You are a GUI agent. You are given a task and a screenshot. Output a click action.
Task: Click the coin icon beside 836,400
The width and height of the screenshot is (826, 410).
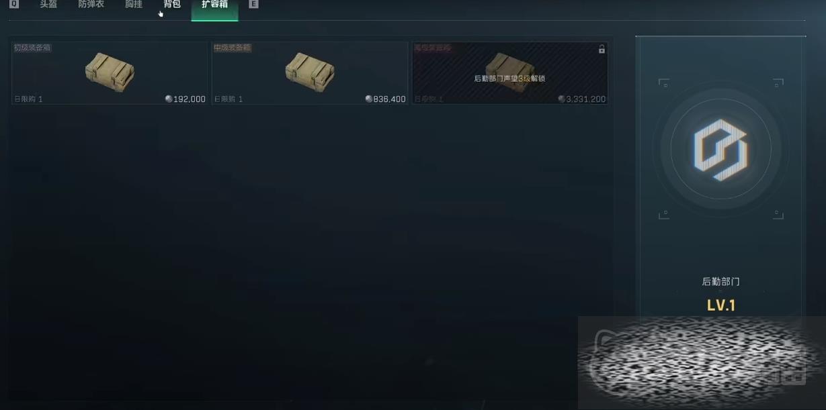click(369, 99)
